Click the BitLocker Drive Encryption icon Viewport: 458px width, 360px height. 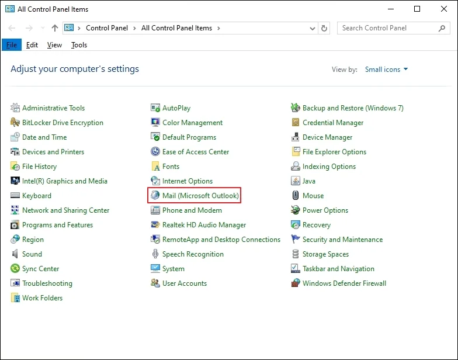coord(15,123)
